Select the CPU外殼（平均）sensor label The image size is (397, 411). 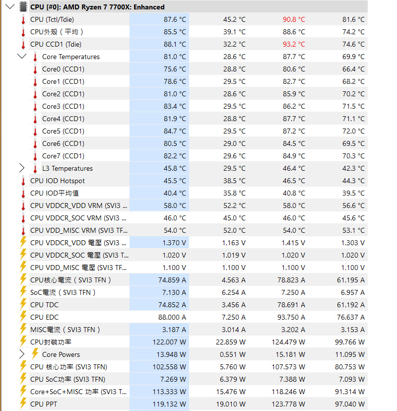pyautogui.click(x=57, y=32)
